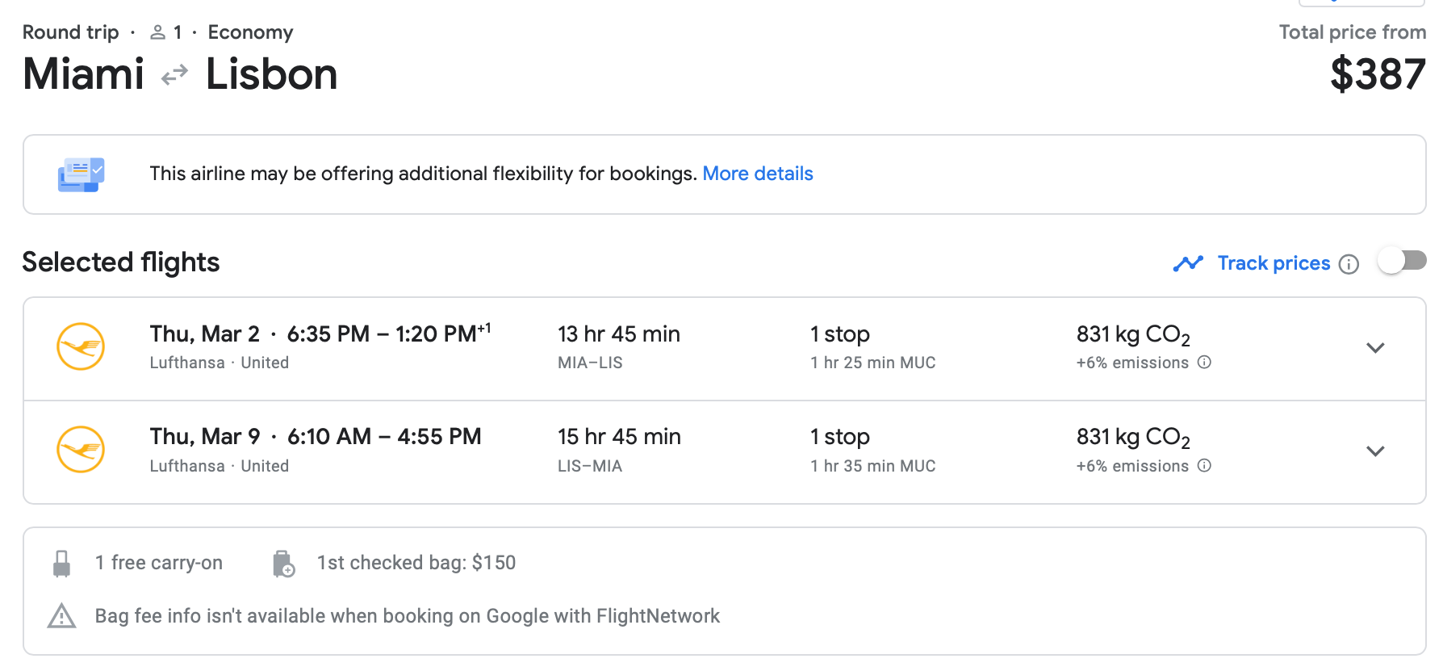
Task: Enable the Track prices toggle
Action: click(x=1402, y=261)
